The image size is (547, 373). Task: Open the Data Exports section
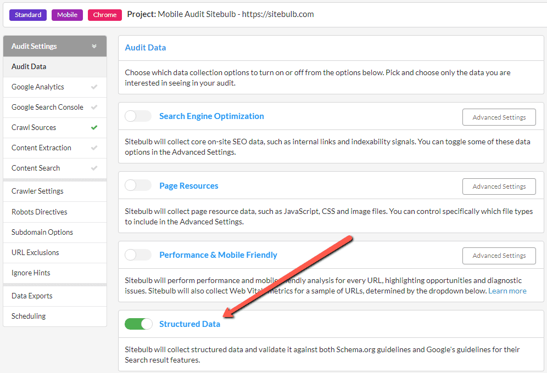click(55, 296)
